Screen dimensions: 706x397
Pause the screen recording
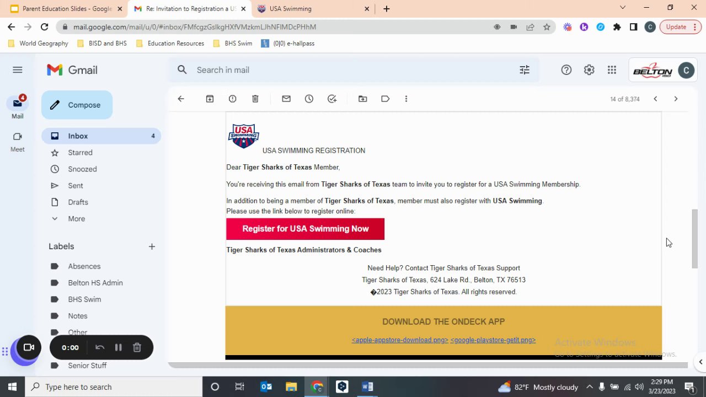118,347
